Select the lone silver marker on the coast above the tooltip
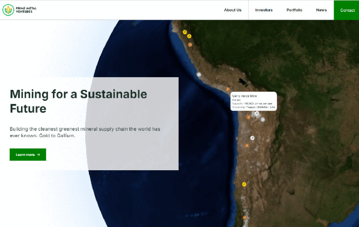This screenshot has width=359, height=227. 199,75
